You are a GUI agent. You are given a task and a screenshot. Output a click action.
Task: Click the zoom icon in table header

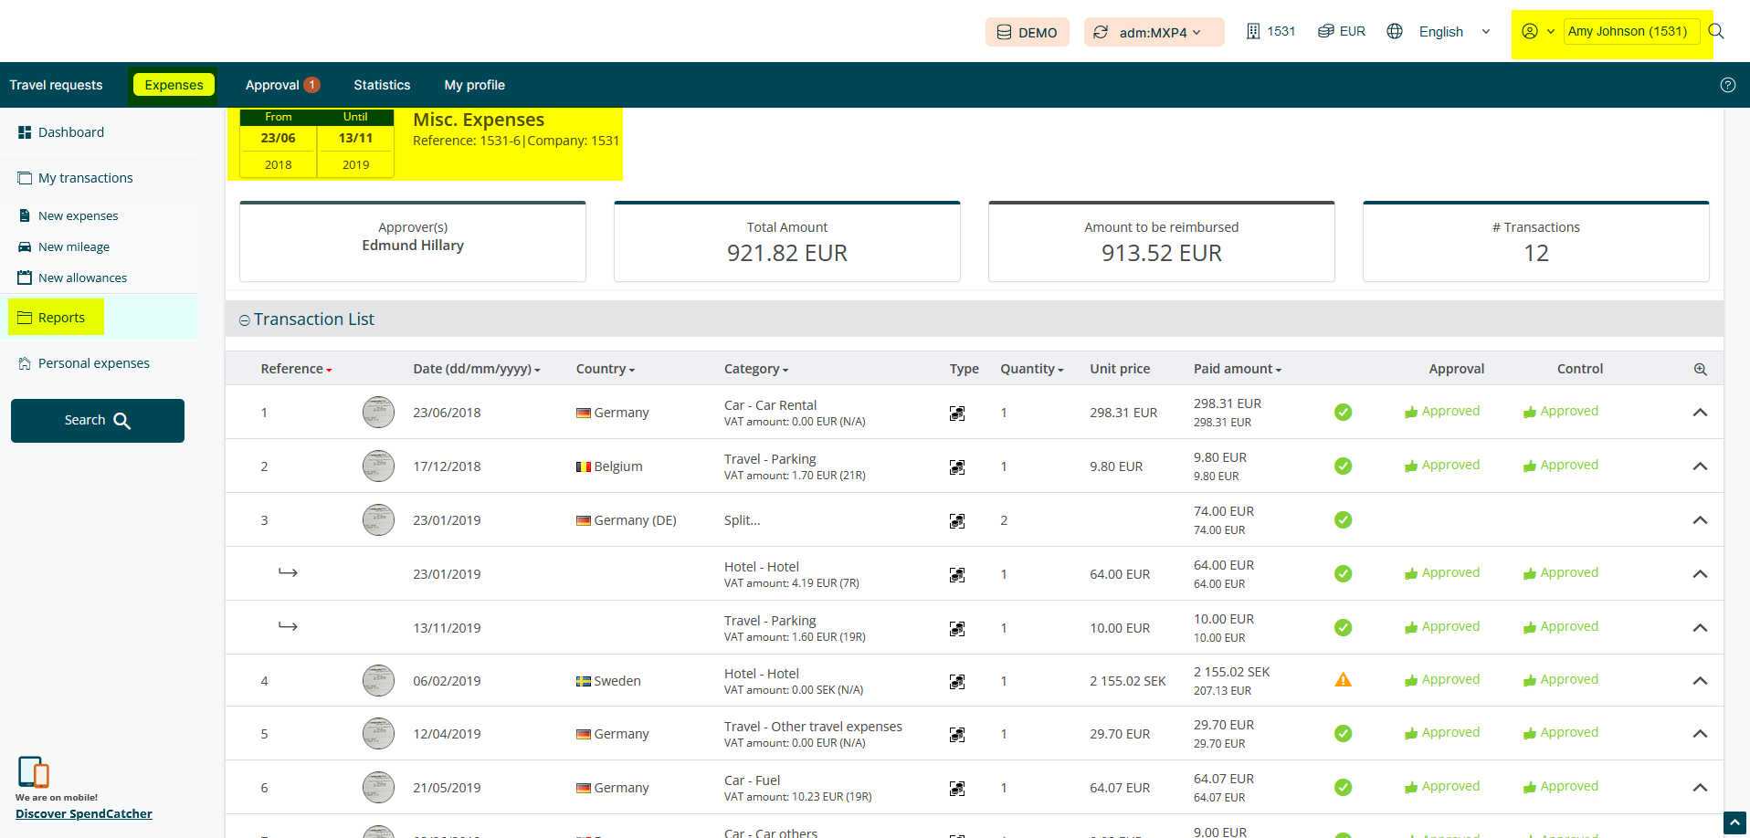tap(1700, 370)
